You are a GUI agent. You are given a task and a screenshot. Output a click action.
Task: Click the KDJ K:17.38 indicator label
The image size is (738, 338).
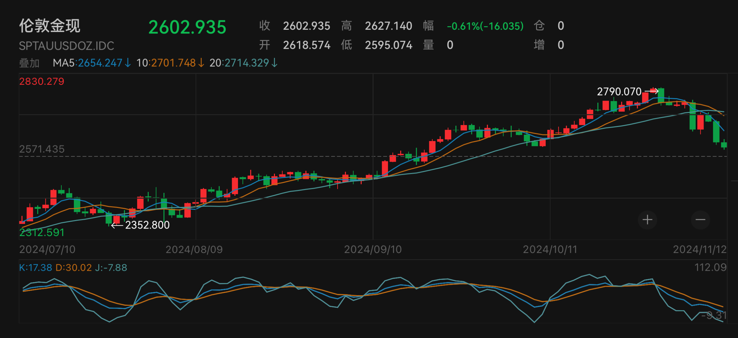click(35, 268)
